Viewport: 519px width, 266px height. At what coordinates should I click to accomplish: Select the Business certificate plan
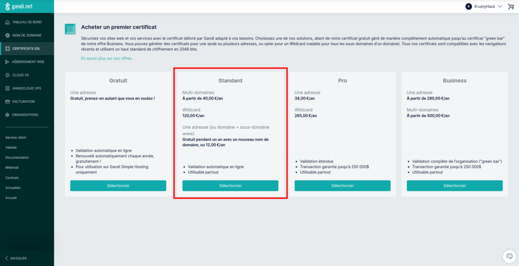(455, 185)
